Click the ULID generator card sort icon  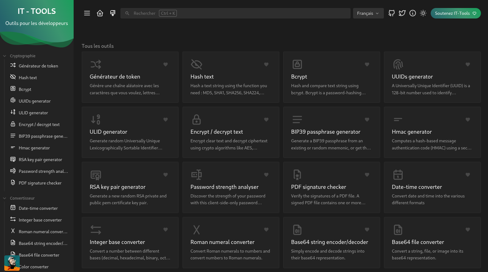coord(96,120)
